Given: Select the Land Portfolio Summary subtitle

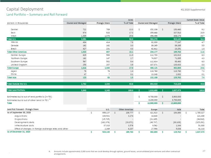Looking at the screenshot, I should (x=37, y=15).
